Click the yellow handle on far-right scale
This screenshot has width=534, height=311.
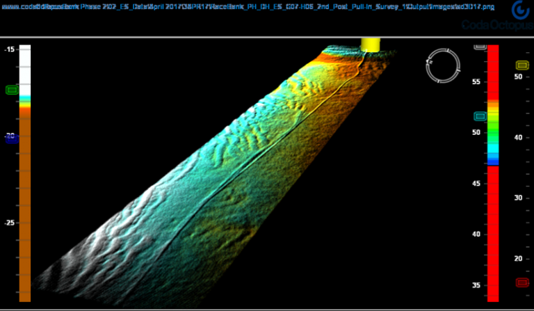click(x=521, y=65)
